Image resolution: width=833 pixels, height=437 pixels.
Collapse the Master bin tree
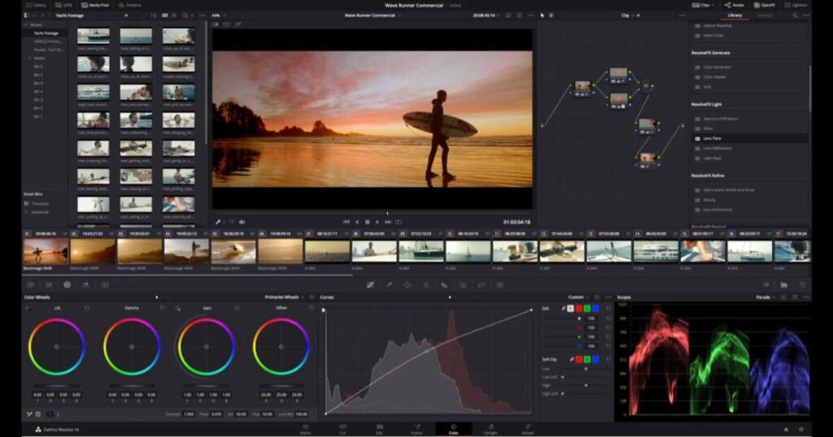tap(26, 25)
